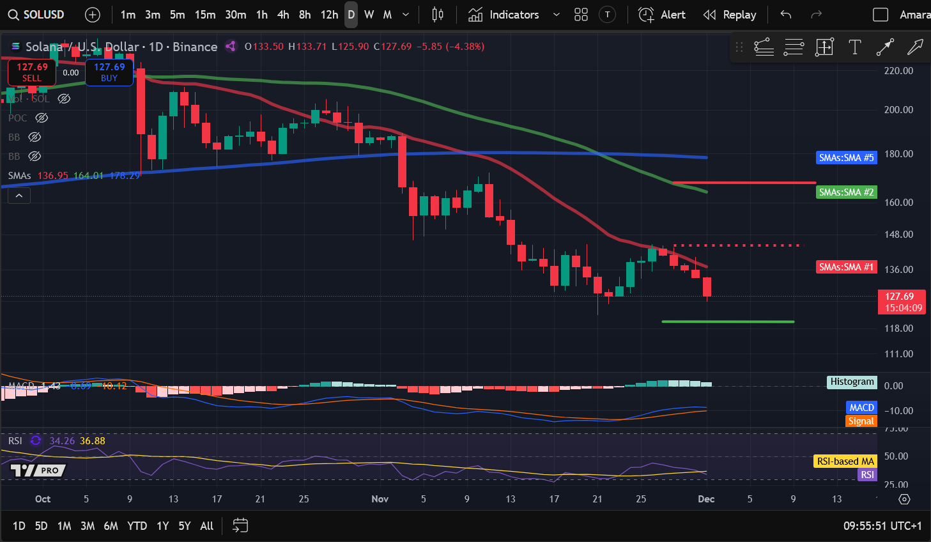Viewport: 931px width, 542px height.
Task: Collapse the indicator legend panel arrow
Action: pos(19,195)
